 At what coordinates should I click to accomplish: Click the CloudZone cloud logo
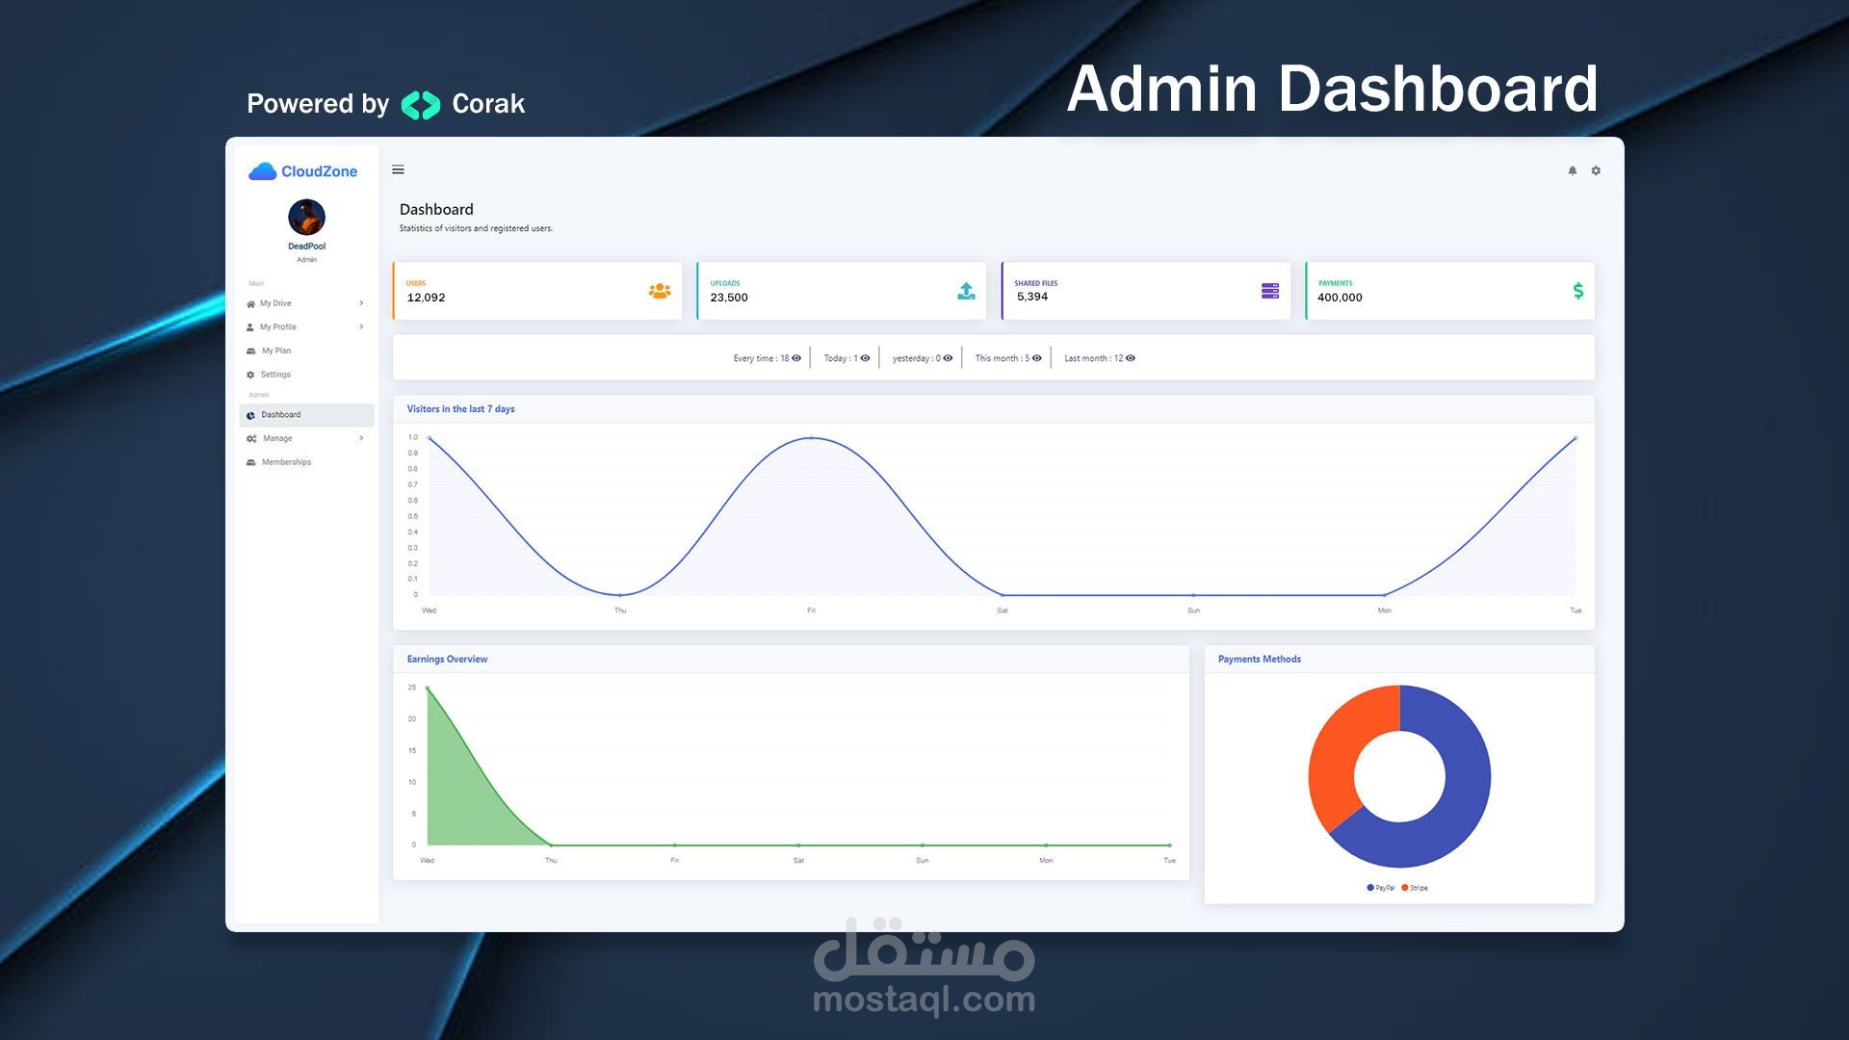(x=263, y=171)
